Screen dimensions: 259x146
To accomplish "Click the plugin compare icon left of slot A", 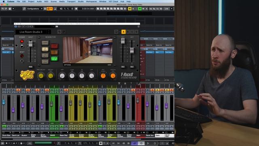I will click(x=116, y=32).
